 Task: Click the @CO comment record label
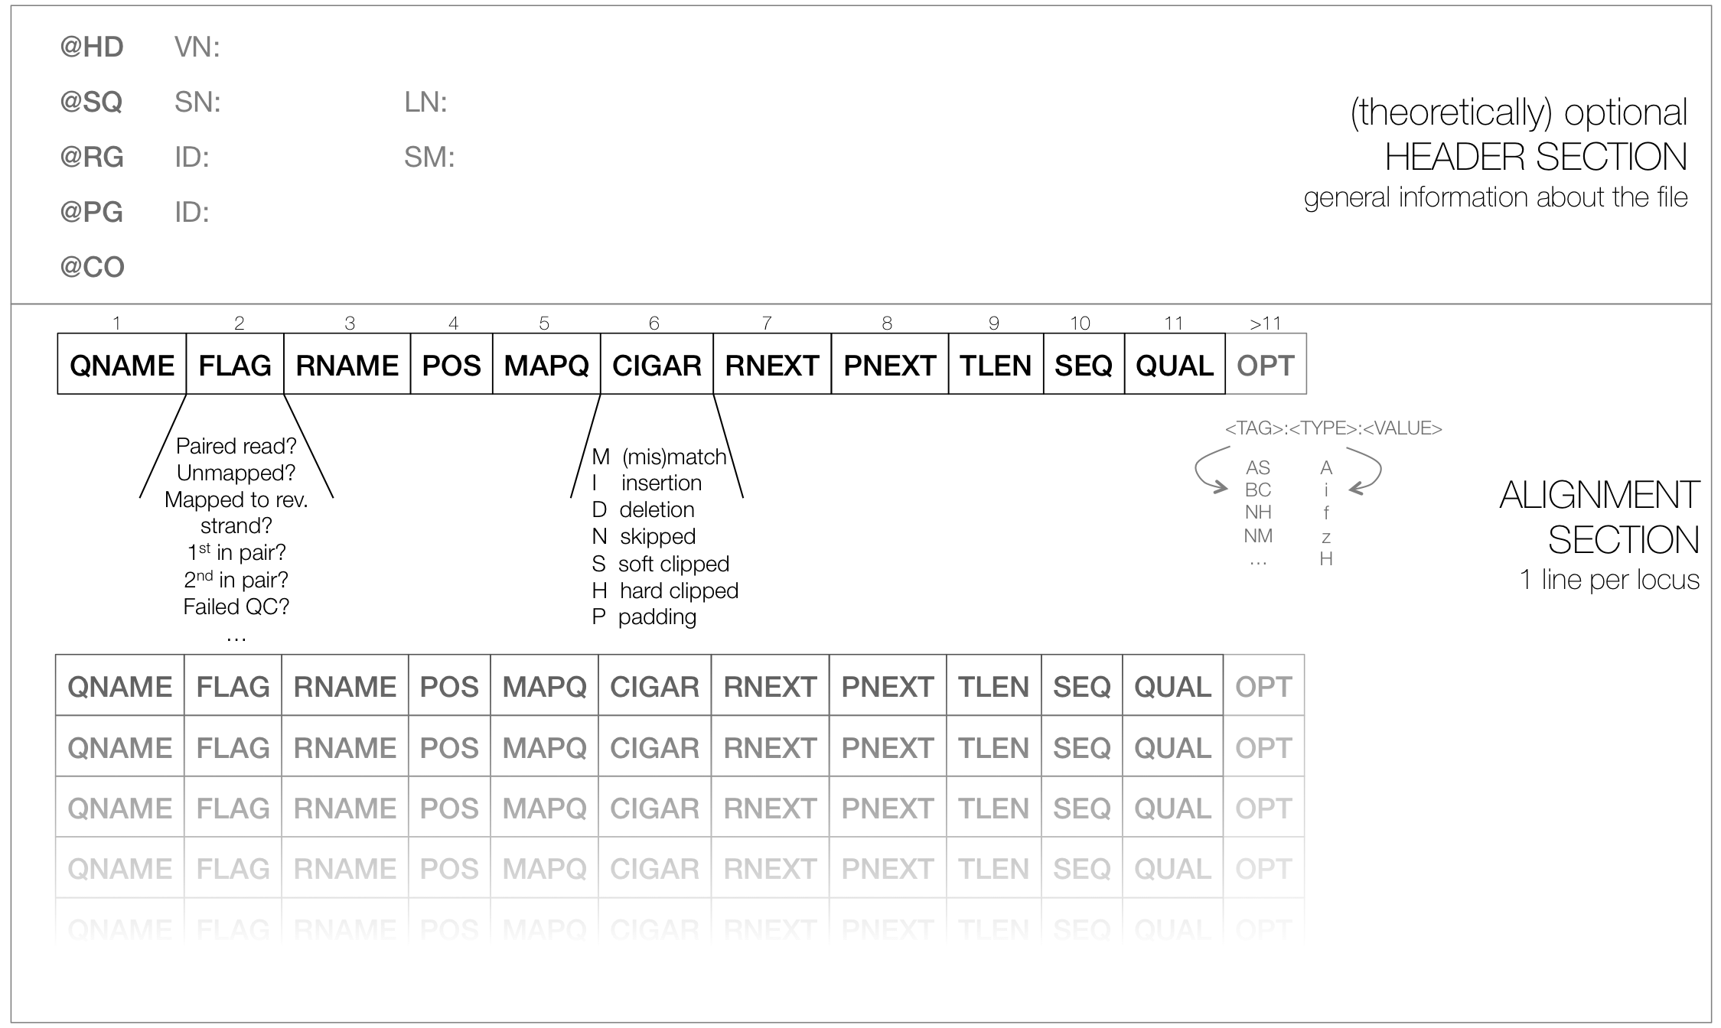tap(93, 268)
